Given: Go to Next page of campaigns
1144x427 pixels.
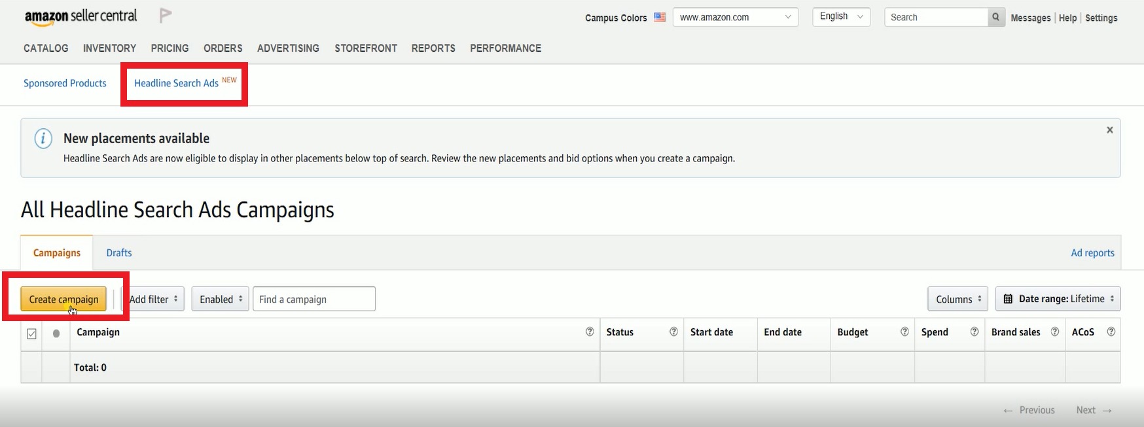Looking at the screenshot, I should [x=1094, y=410].
